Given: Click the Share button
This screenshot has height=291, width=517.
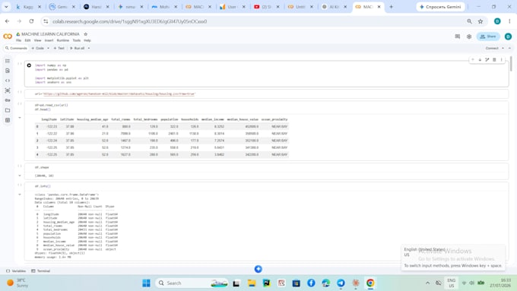Looking at the screenshot, I should pos(488,36).
